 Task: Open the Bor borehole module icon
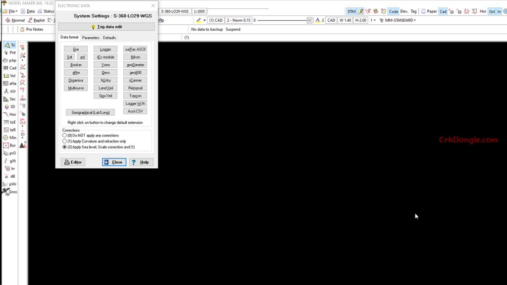click(x=10, y=145)
